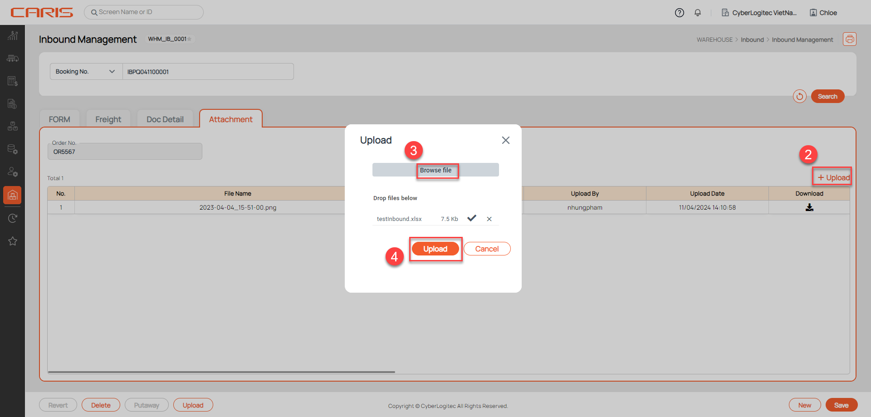The width and height of the screenshot is (871, 417).
Task: Remove testInbound.xlsx from upload list
Action: click(x=489, y=219)
